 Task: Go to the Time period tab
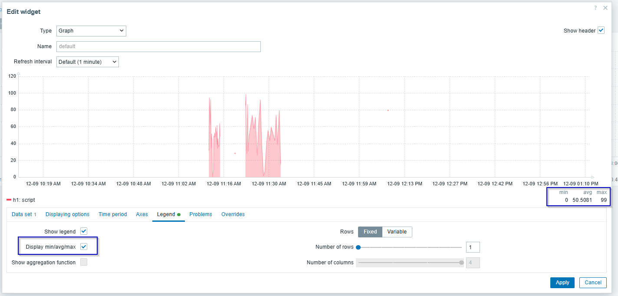click(x=112, y=214)
